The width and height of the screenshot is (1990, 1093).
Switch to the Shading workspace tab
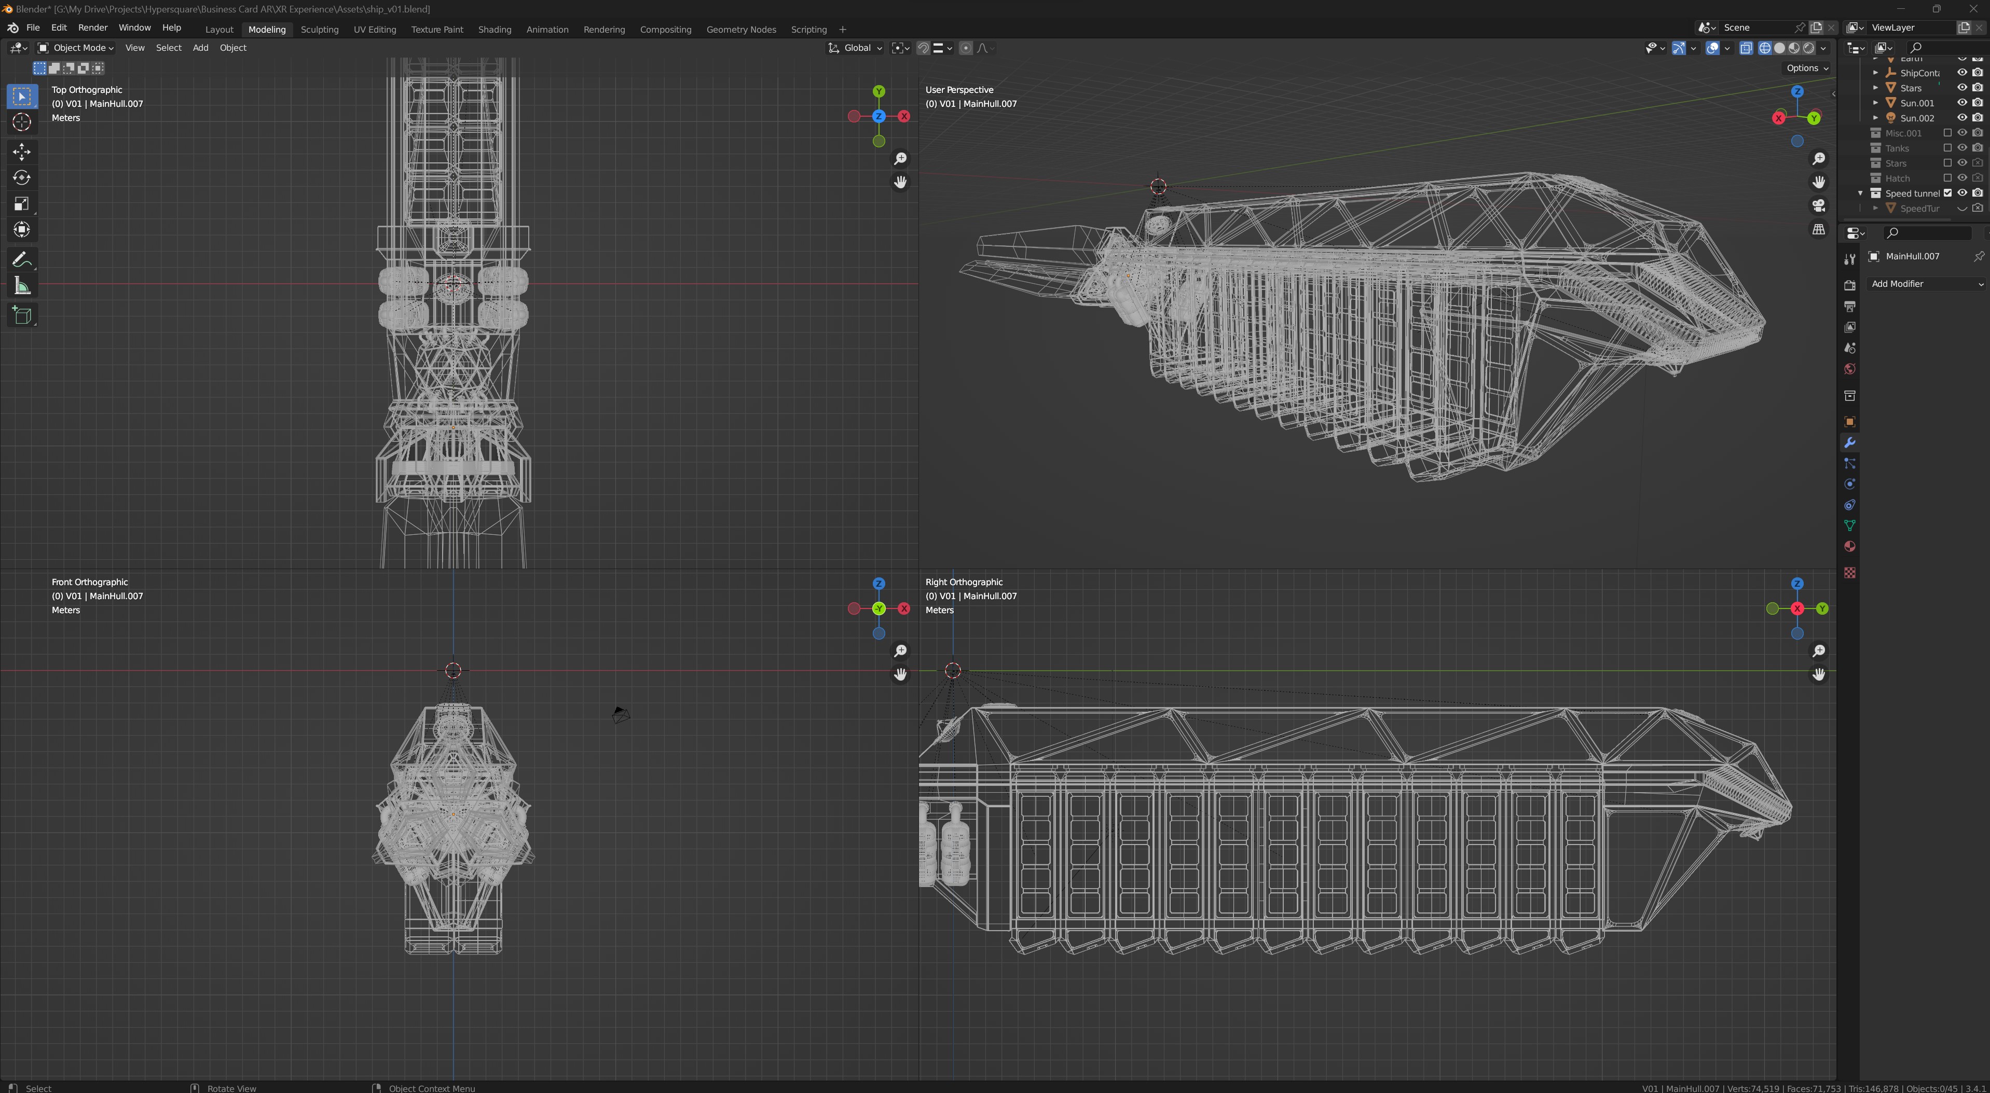(x=495, y=30)
